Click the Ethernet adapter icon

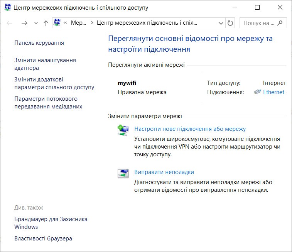click(257, 92)
